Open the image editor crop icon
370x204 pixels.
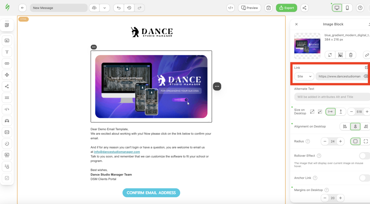pos(340,55)
